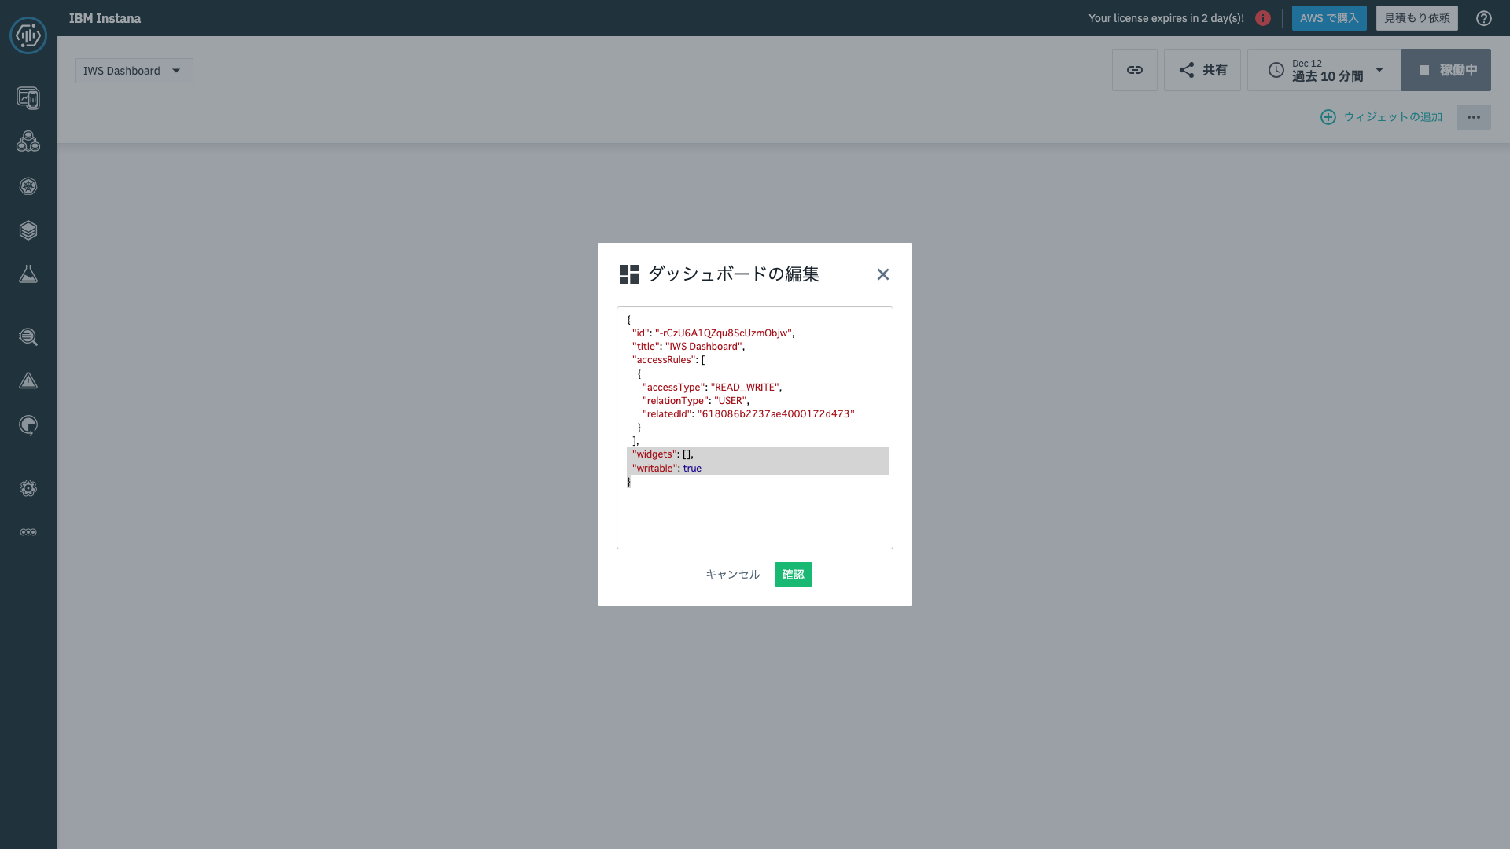This screenshot has width=1510, height=849.
Task: Click the ウィジェットの追加 link
Action: coord(1381,116)
